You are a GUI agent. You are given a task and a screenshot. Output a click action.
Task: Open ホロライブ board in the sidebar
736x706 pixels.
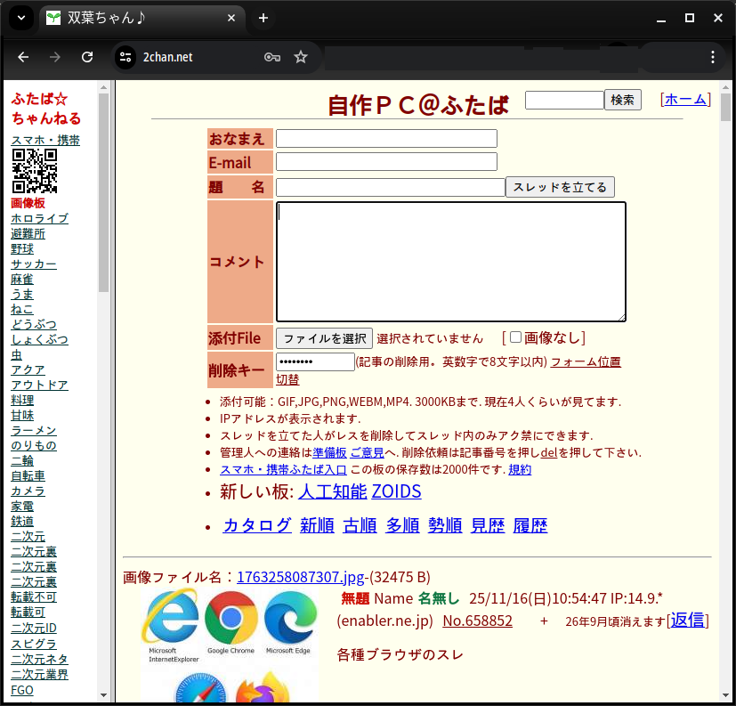coord(39,218)
